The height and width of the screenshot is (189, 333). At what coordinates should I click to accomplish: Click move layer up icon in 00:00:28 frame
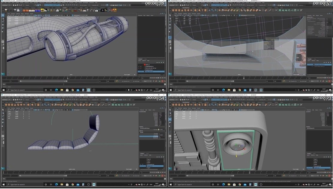tap(157, 62)
